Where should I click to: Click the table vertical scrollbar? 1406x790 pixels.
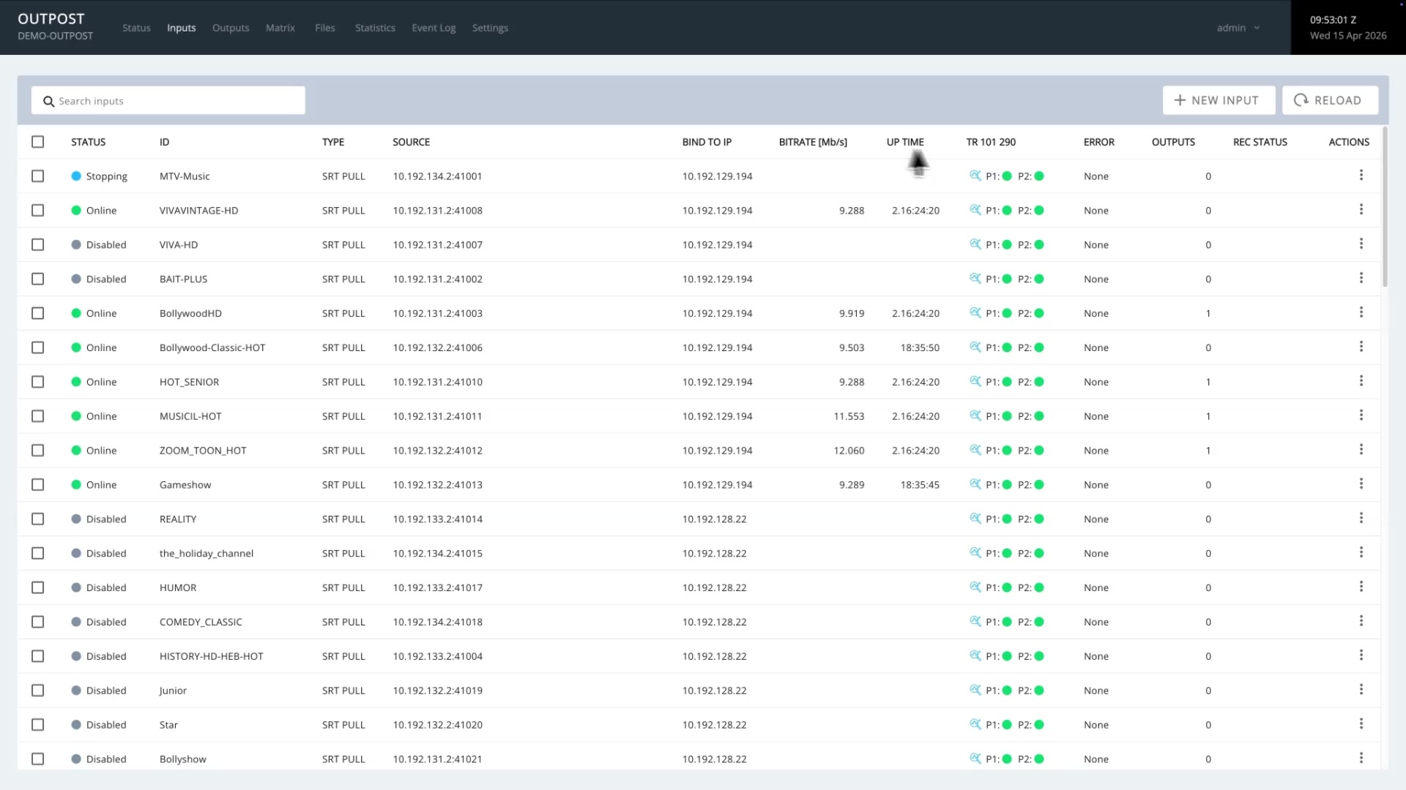[x=1385, y=207]
